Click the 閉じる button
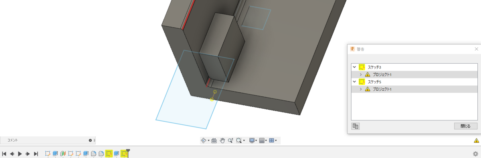 (x=466, y=126)
